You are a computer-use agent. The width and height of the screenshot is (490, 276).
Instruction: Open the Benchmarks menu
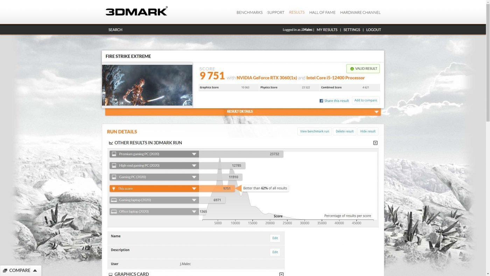249,12
